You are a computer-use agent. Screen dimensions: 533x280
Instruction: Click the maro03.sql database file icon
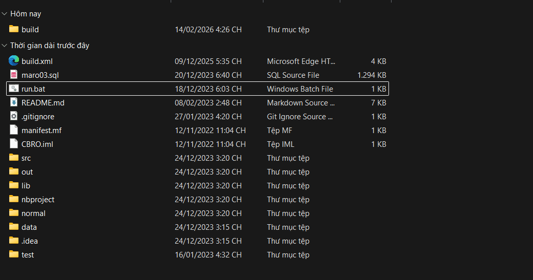point(14,75)
